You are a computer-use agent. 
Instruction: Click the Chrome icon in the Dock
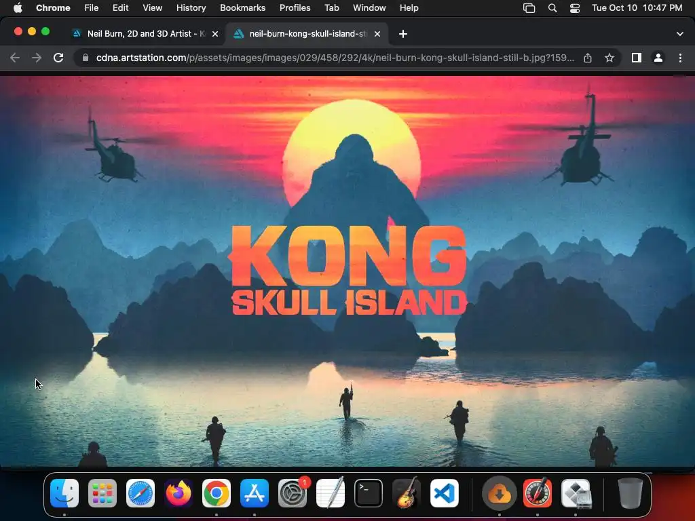click(x=217, y=493)
